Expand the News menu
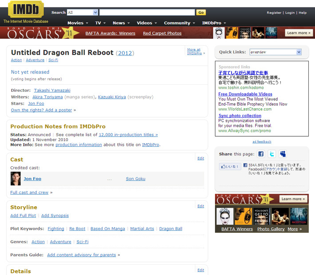This screenshot has width=315, height=275. (121, 23)
